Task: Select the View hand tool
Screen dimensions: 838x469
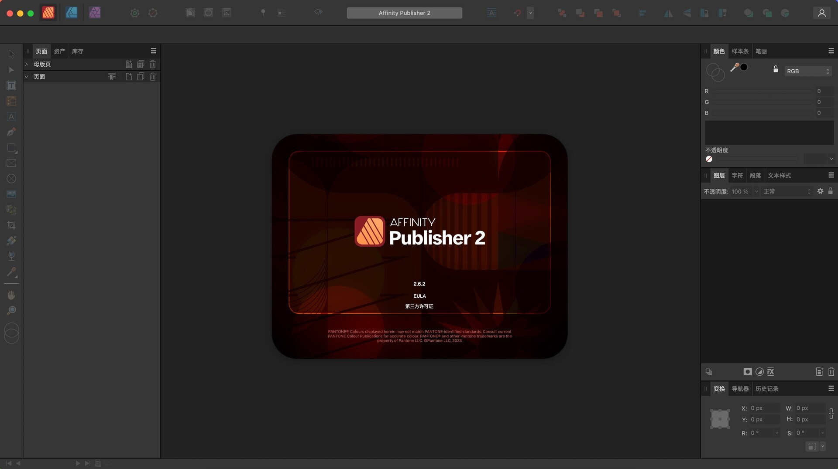Action: (11, 295)
